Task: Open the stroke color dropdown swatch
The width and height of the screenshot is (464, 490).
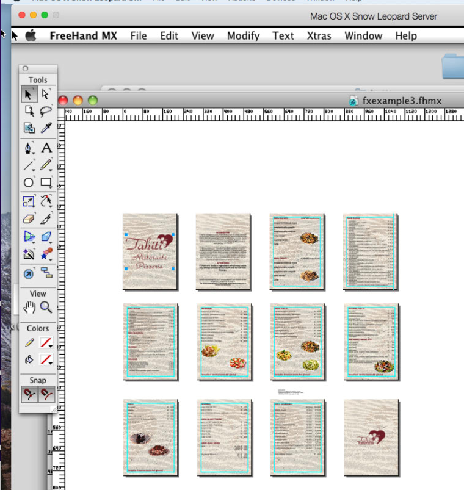Action: point(46,343)
